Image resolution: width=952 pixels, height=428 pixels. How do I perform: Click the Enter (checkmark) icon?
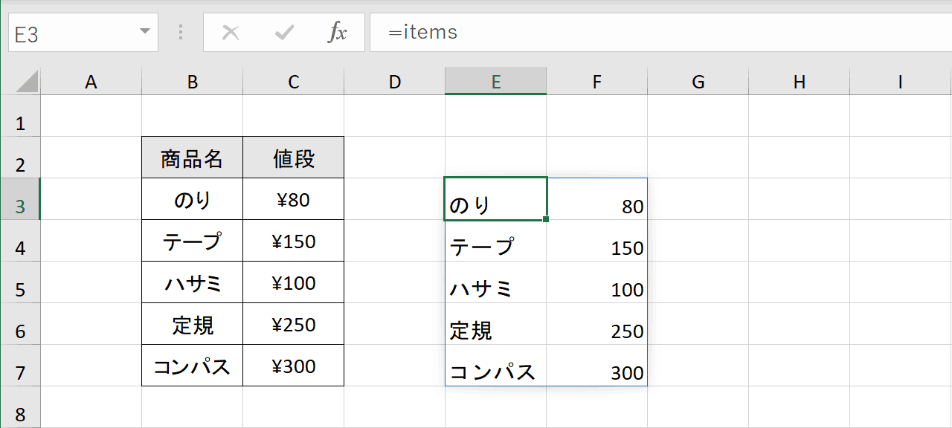pos(283,32)
